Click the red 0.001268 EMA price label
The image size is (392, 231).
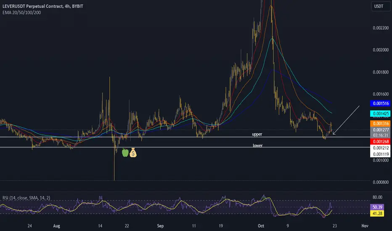(x=381, y=142)
